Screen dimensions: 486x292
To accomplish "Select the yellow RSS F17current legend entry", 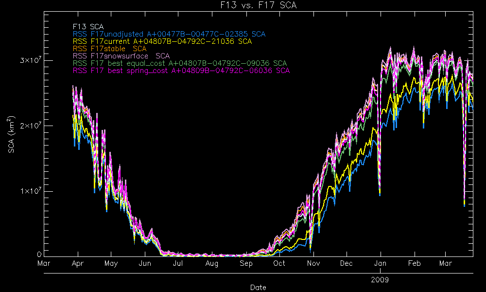I will 162,41.
